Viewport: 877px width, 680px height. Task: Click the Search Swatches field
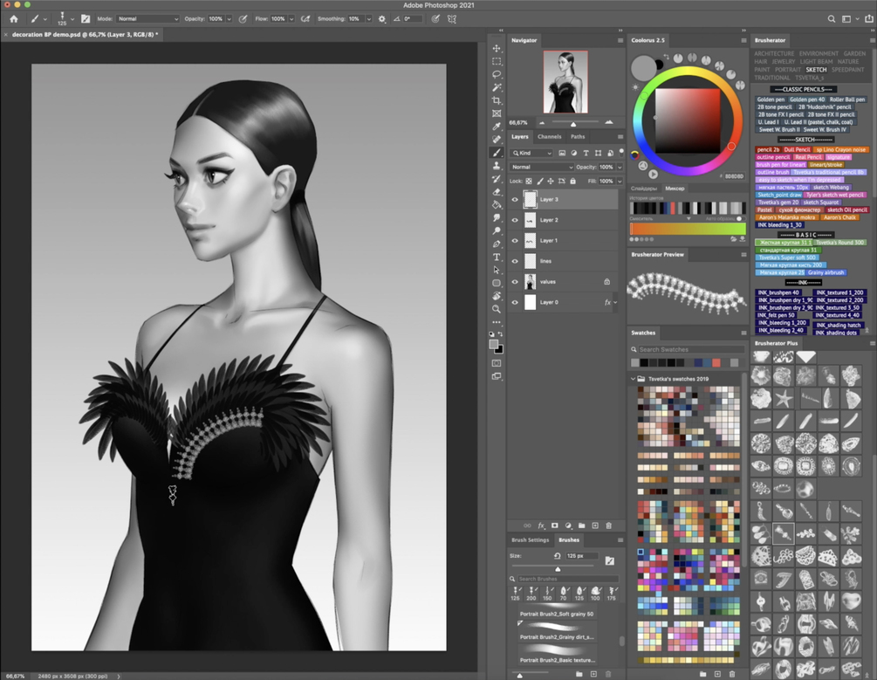(x=691, y=349)
